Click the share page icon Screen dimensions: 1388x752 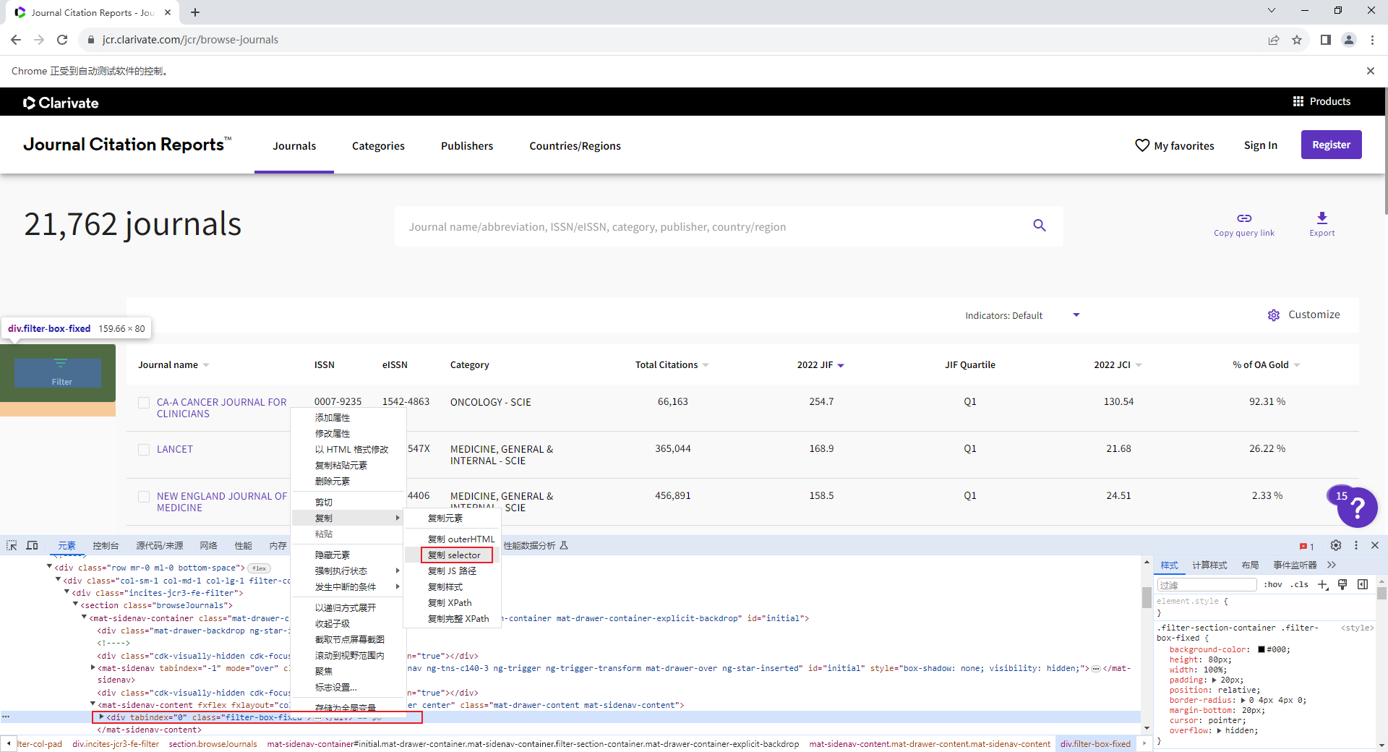click(1274, 40)
